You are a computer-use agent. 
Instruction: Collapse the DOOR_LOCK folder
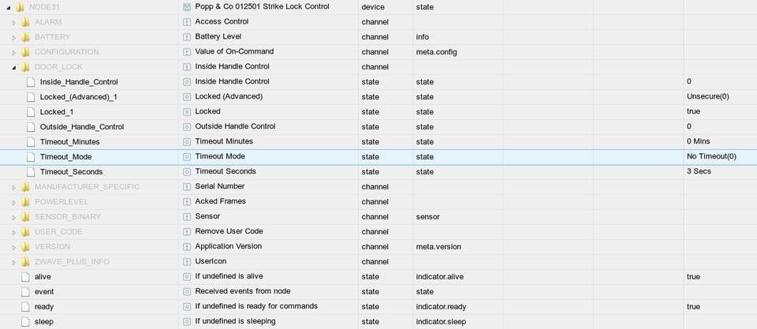(14, 67)
